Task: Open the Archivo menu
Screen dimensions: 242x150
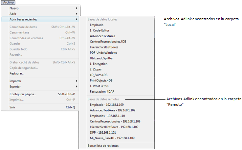Action: 9,2
